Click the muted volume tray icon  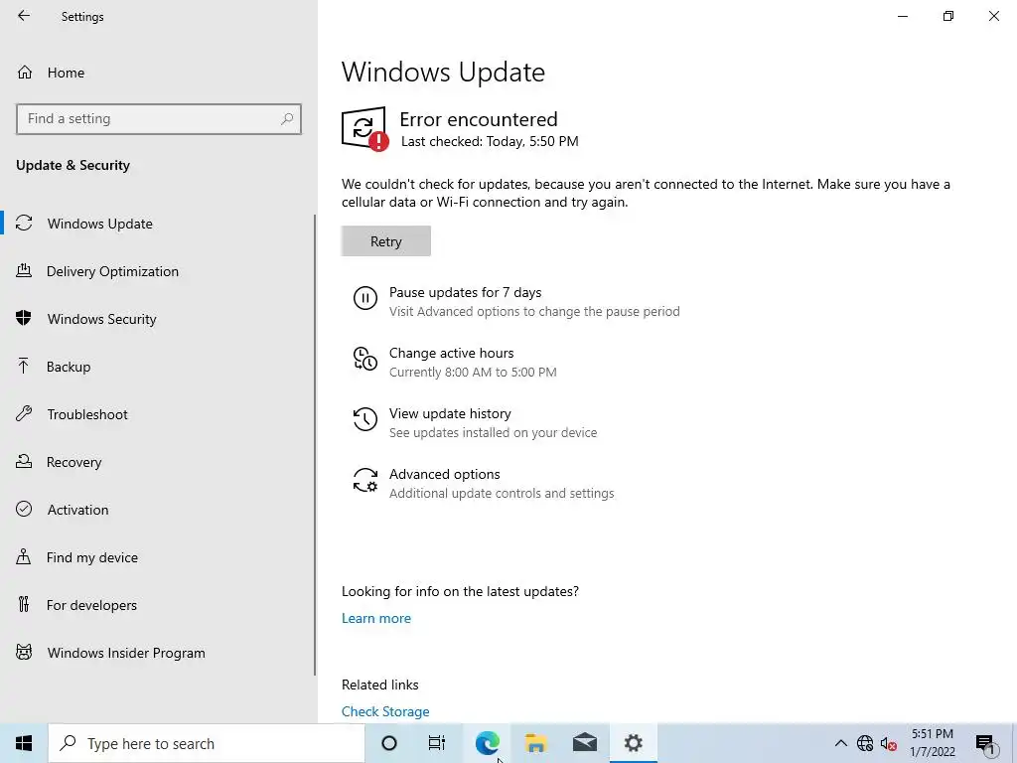tap(889, 743)
